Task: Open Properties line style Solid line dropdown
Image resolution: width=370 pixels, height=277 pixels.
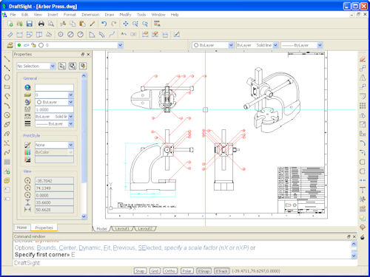Action: tap(70, 116)
